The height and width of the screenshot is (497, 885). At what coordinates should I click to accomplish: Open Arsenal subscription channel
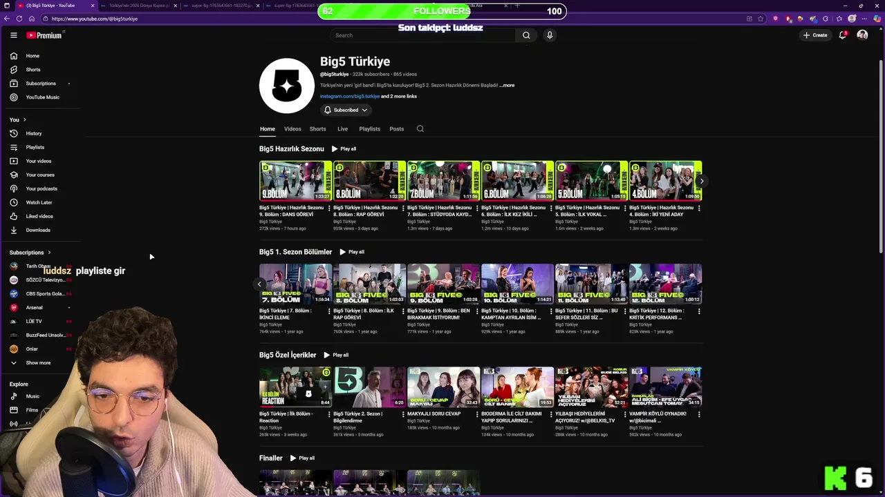tap(41, 307)
